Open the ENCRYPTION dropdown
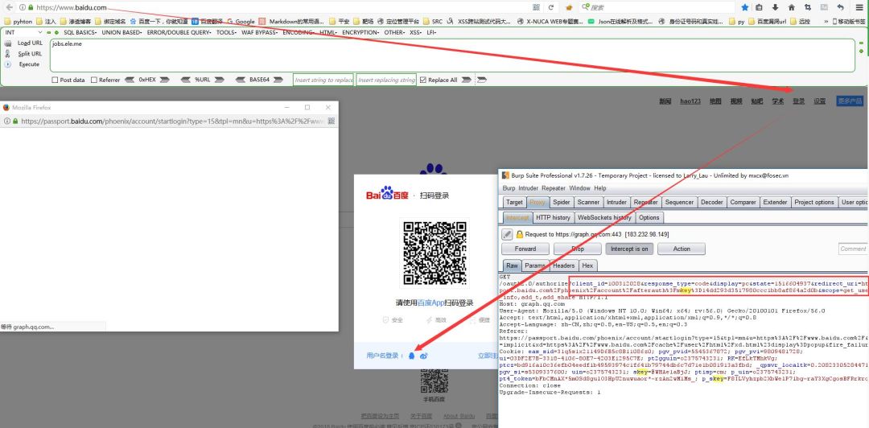 (x=360, y=33)
